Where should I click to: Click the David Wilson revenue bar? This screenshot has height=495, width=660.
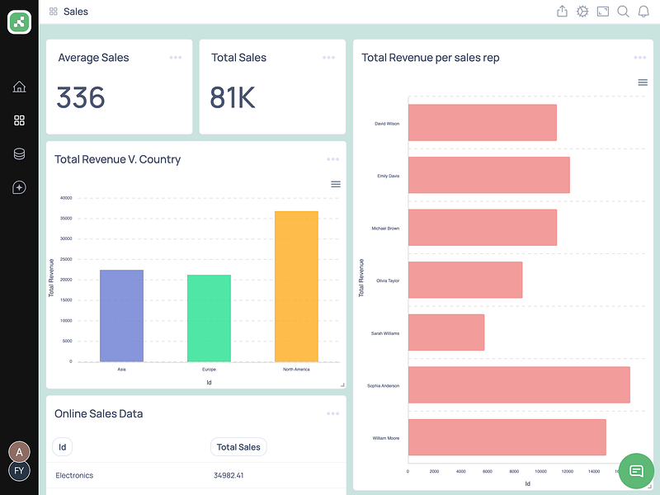483,122
